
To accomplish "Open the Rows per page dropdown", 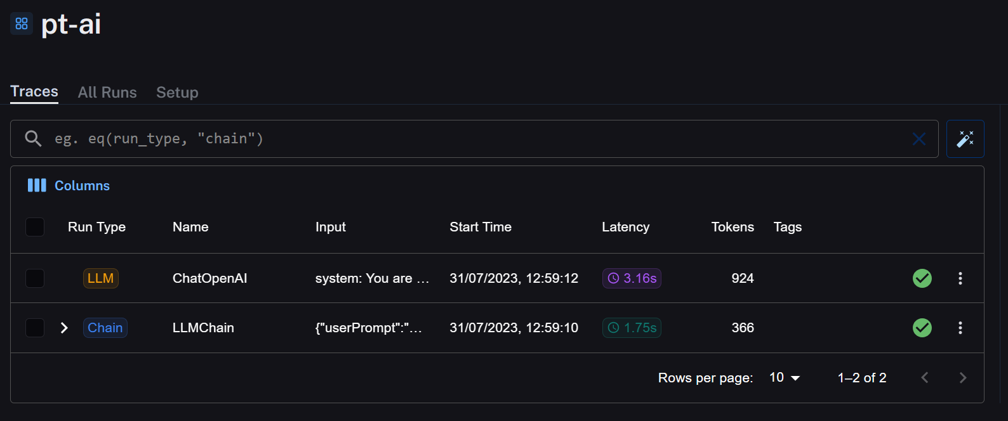I will (785, 378).
